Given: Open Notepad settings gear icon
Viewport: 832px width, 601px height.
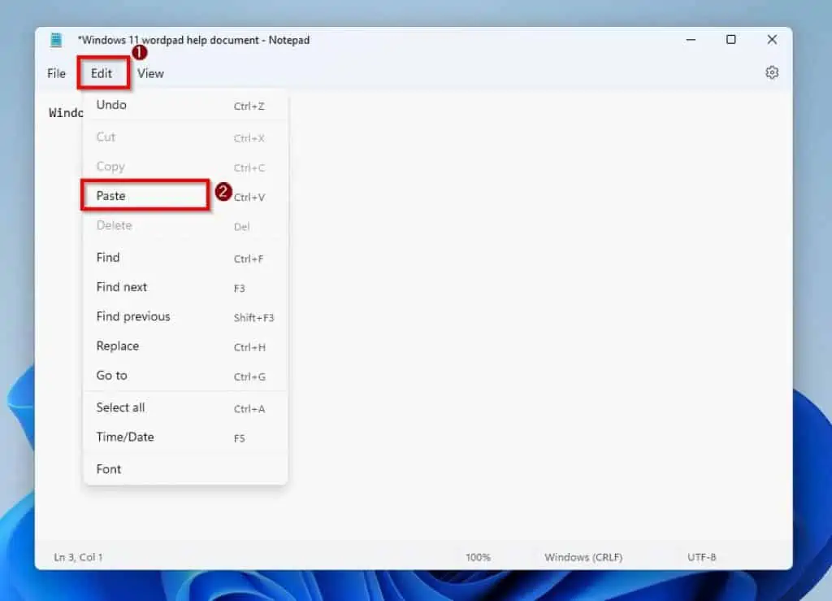Looking at the screenshot, I should point(772,72).
